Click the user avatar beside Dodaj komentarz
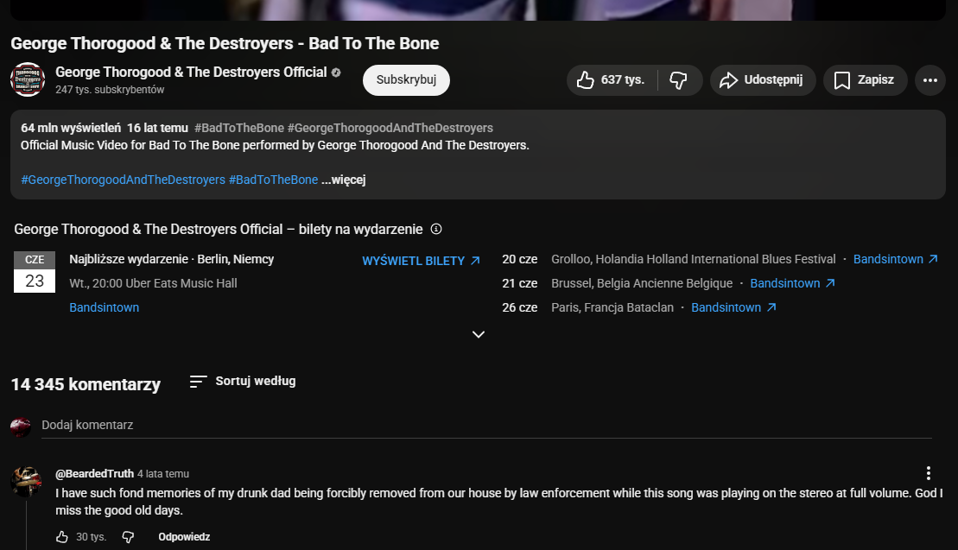The height and width of the screenshot is (550, 958). 21,427
